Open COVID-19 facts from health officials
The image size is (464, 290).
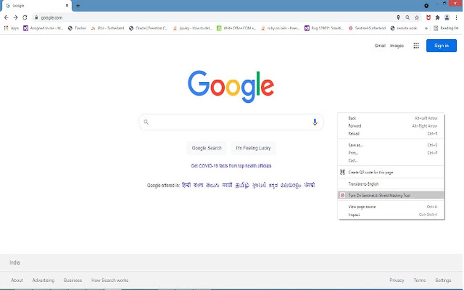point(231,165)
